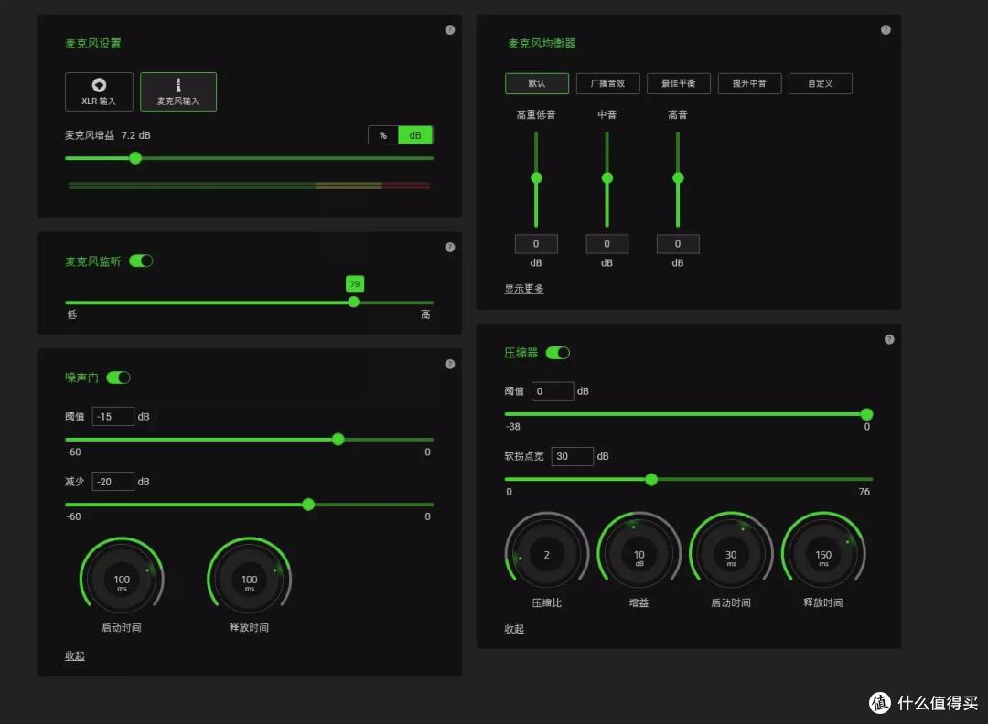Toggle the 噪声门 switch

pos(118,378)
